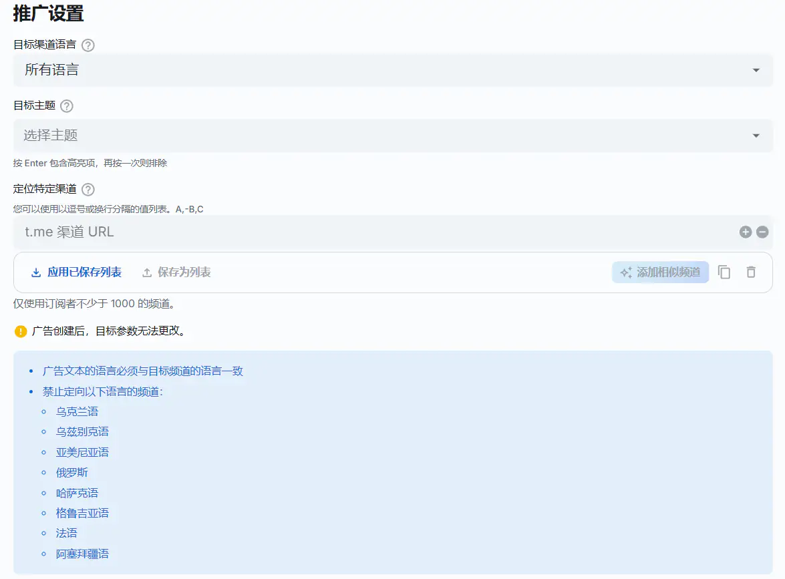The height and width of the screenshot is (579, 785).
Task: Click the 推广设置 heading
Action: tap(48, 13)
